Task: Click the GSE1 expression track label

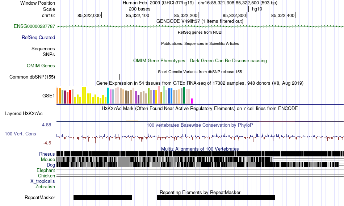Action: click(x=49, y=96)
